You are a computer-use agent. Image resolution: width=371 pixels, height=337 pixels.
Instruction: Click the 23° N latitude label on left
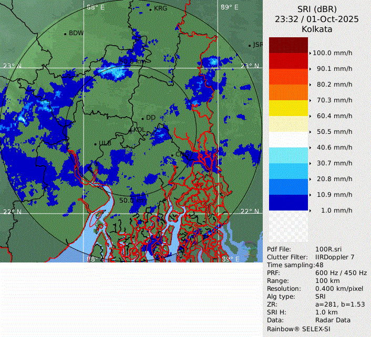click(12, 66)
